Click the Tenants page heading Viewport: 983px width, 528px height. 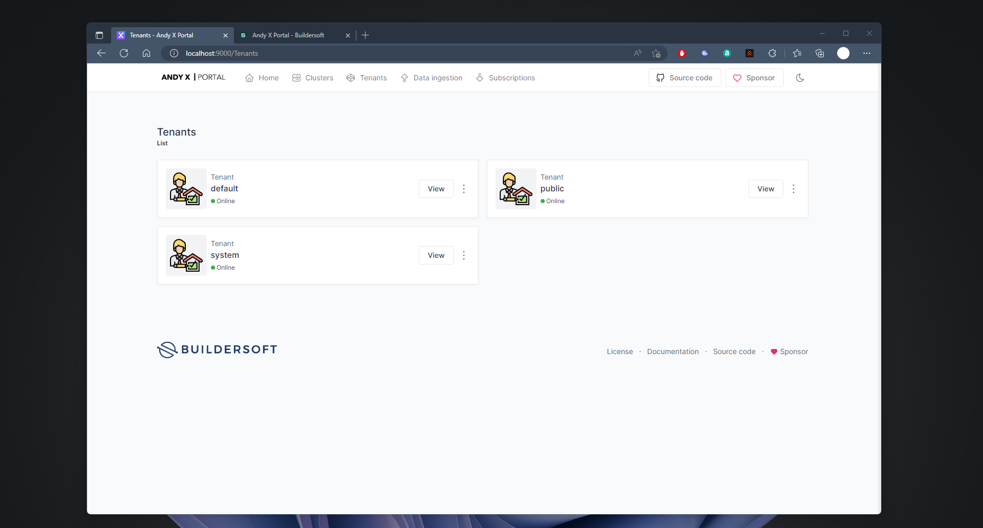click(176, 132)
